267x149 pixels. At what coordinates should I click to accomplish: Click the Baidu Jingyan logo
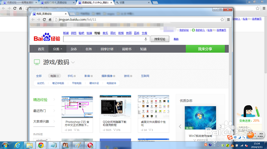tap(47, 37)
